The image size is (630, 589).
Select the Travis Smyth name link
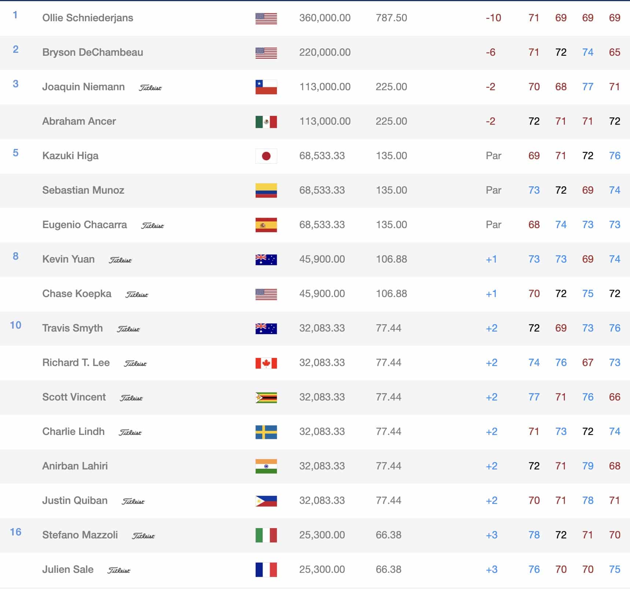click(x=73, y=328)
